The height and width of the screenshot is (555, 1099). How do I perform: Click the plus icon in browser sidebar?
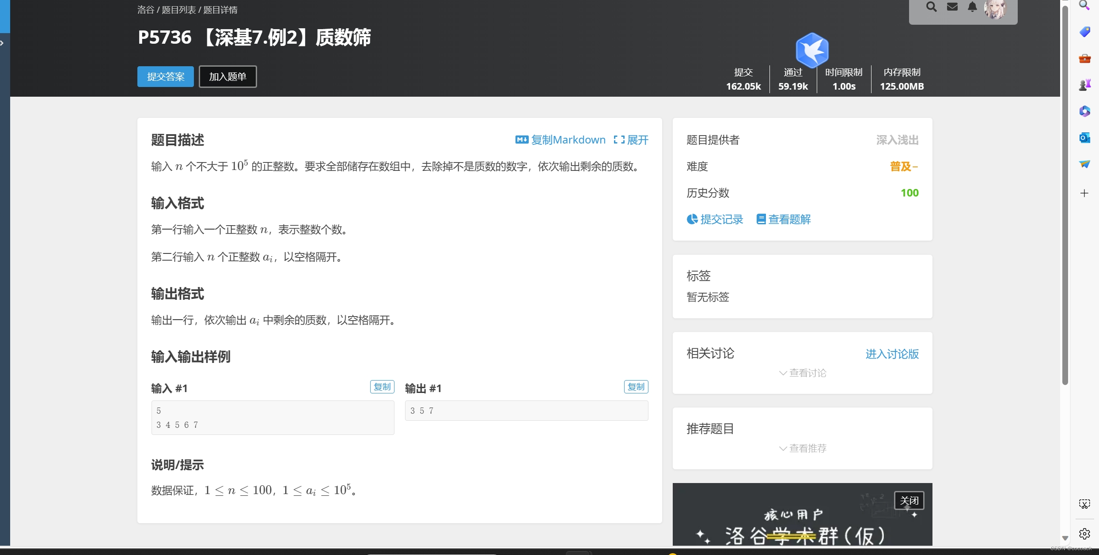coord(1084,193)
